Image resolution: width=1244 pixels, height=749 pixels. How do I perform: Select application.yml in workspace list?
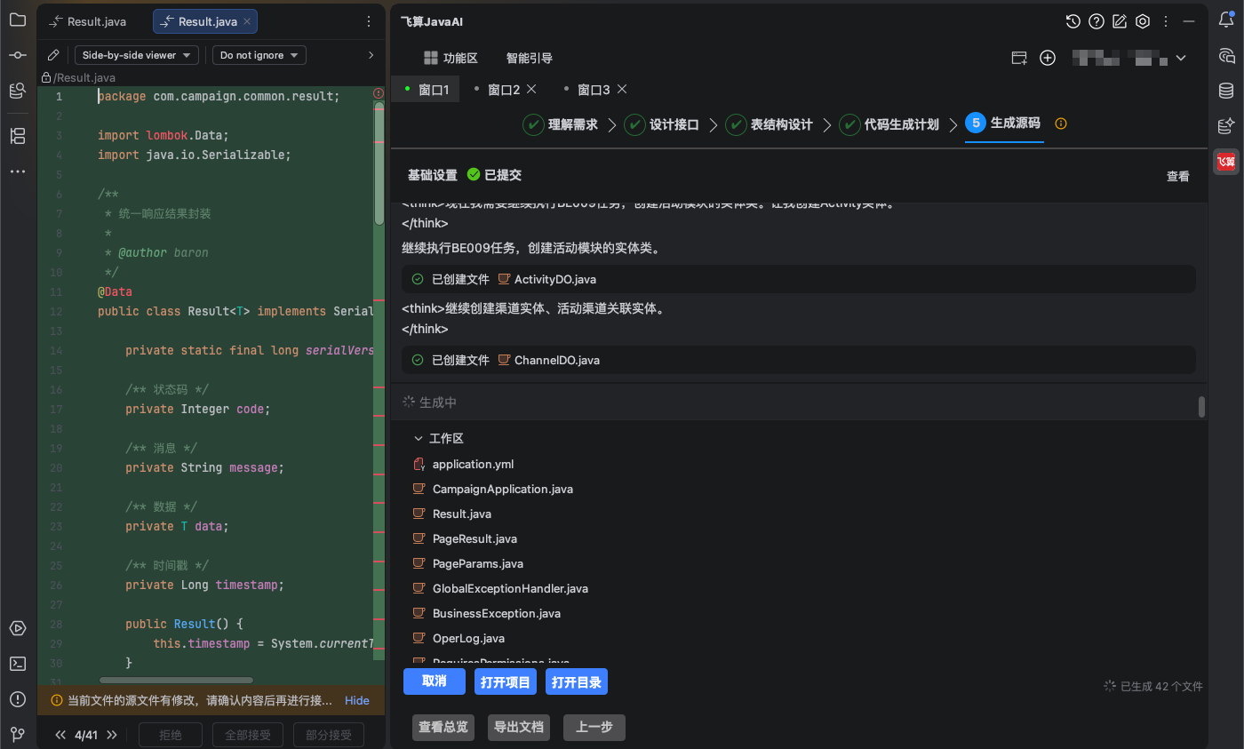(x=473, y=464)
